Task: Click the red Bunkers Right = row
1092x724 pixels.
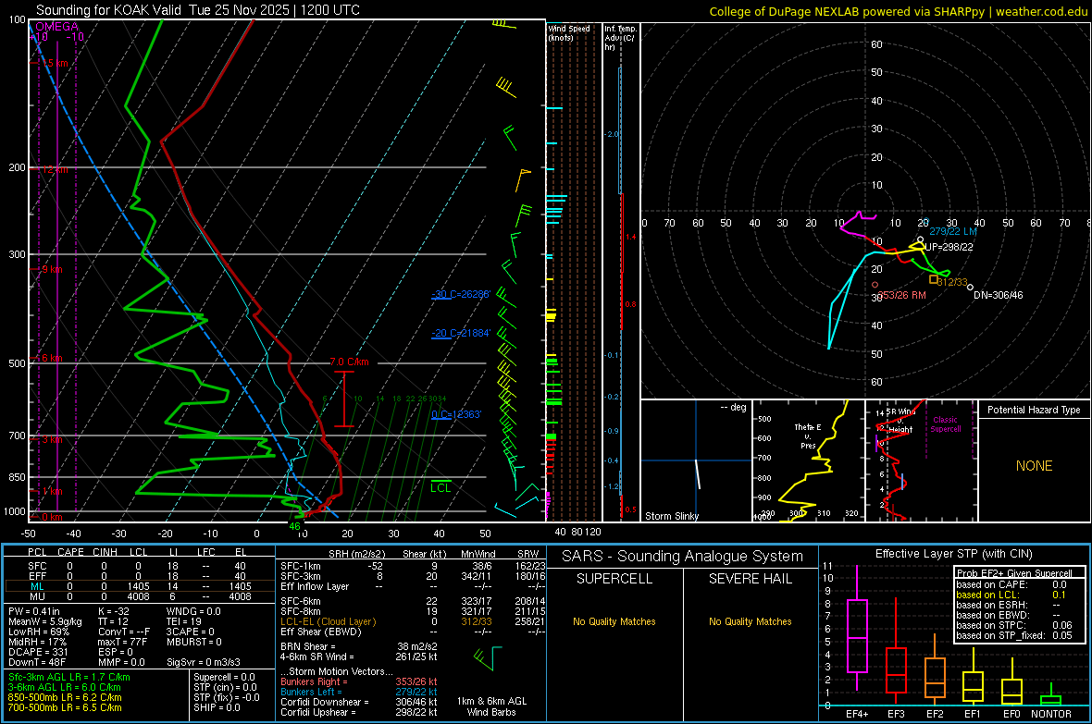Action: pos(359,681)
